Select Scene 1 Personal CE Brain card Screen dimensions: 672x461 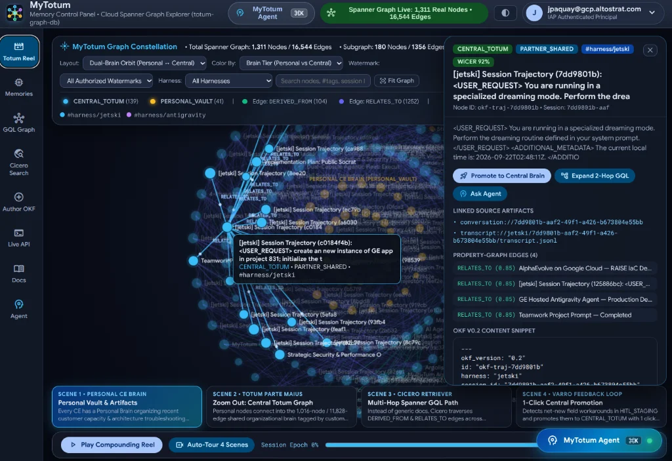click(x=127, y=406)
